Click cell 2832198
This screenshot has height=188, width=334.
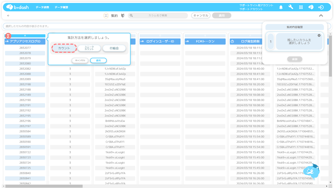point(25,84)
